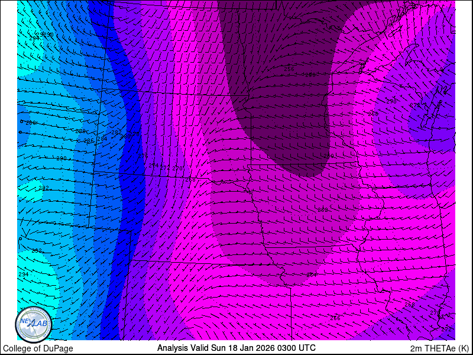Click the 274 contour label
473x355 pixels.
pyautogui.click(x=154, y=166)
